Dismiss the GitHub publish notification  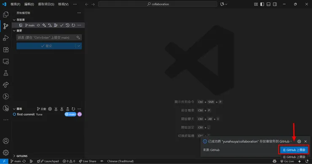(x=305, y=141)
